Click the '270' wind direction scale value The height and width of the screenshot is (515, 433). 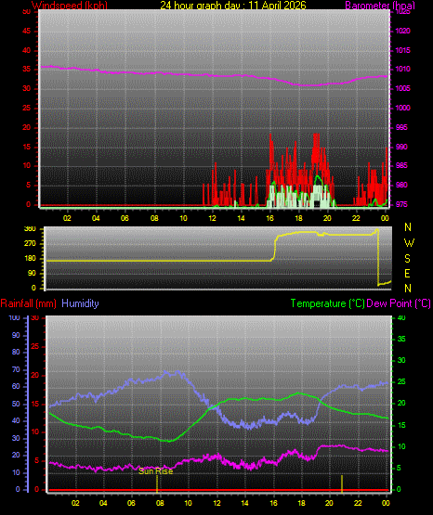(30, 244)
